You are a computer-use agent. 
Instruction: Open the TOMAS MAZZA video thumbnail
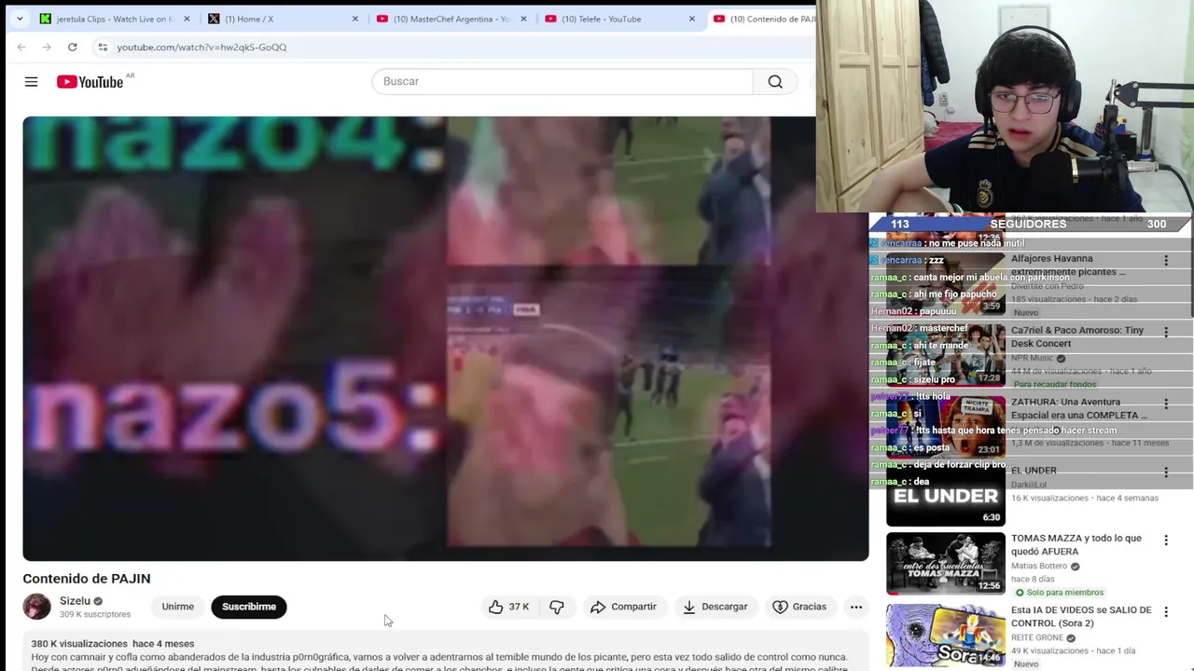pos(945,564)
